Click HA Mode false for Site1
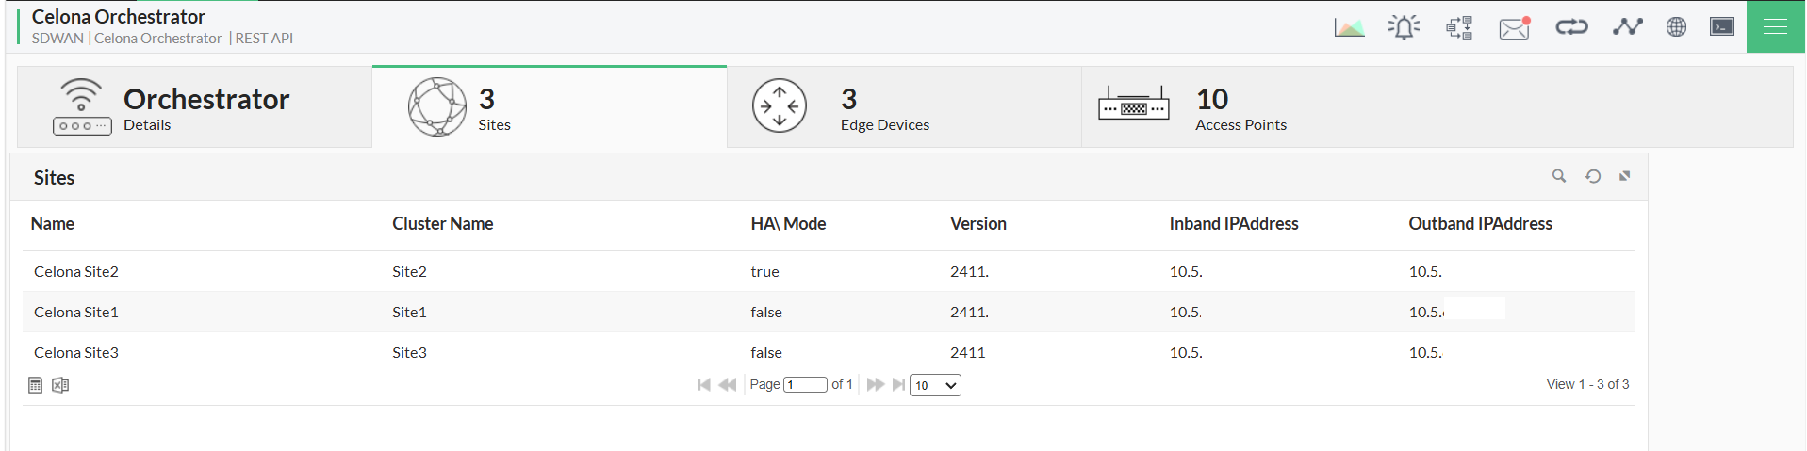1807x451 pixels. pyautogui.click(x=766, y=312)
